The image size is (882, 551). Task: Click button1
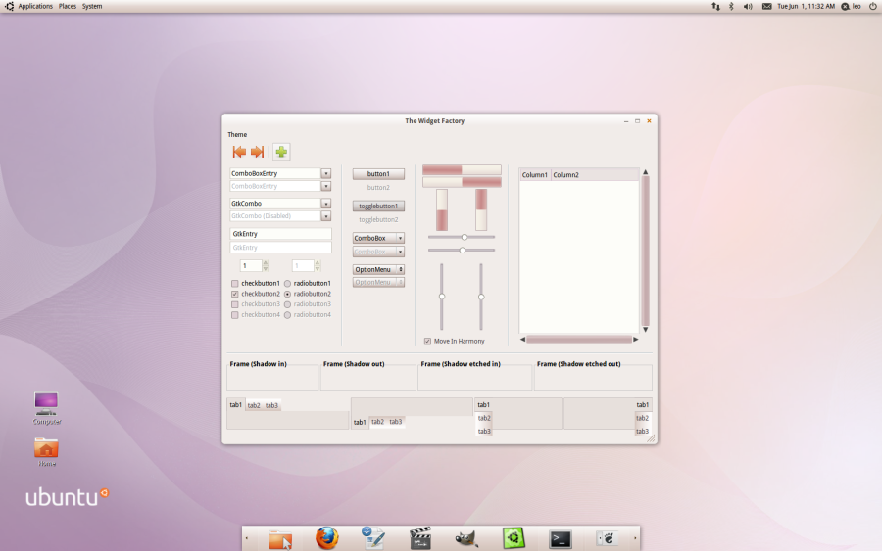tap(378, 174)
